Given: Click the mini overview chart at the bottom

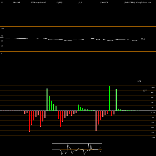Looking at the screenshot, I should pos(77,149).
